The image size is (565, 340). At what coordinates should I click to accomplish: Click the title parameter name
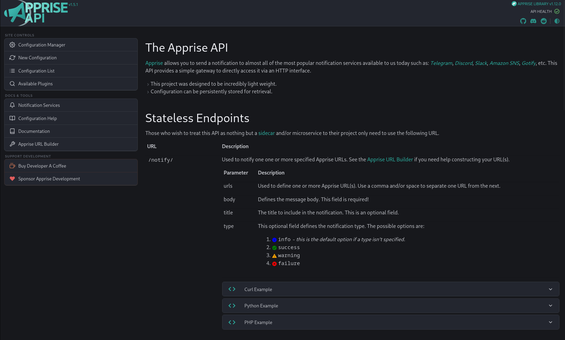(x=228, y=213)
